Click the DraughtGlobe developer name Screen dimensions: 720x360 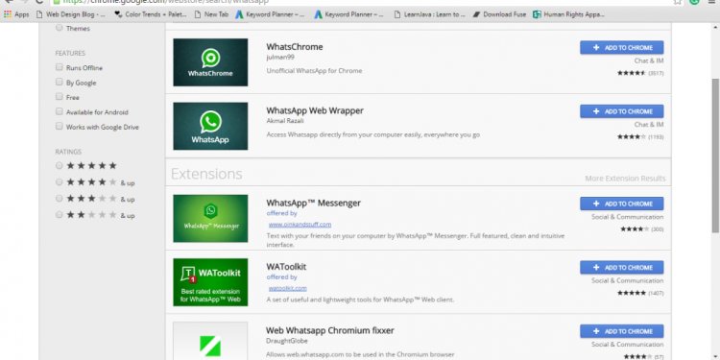(286, 341)
